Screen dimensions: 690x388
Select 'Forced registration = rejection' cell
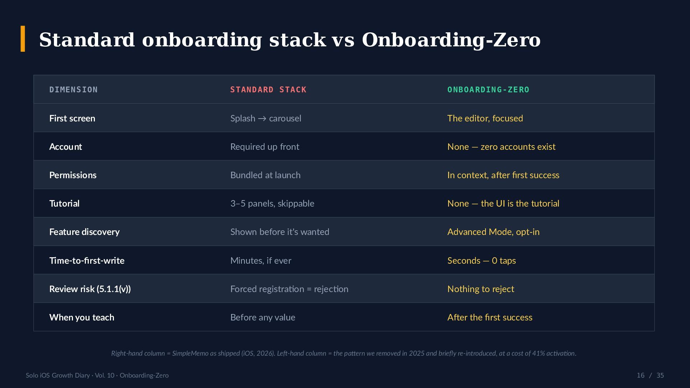pyautogui.click(x=289, y=289)
